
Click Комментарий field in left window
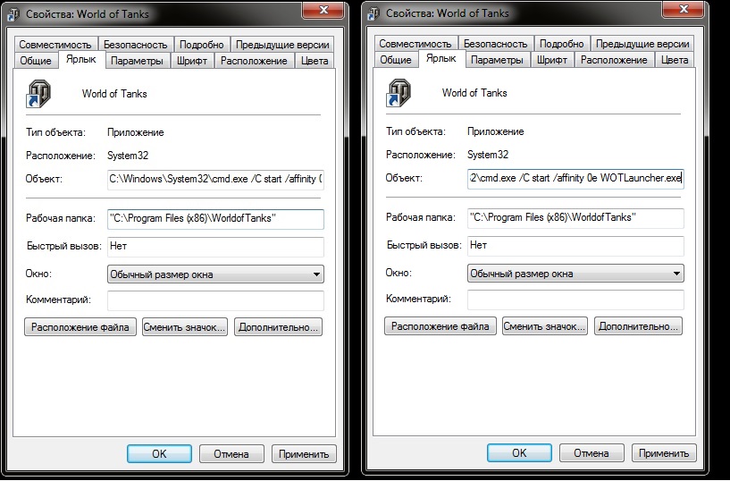click(215, 300)
